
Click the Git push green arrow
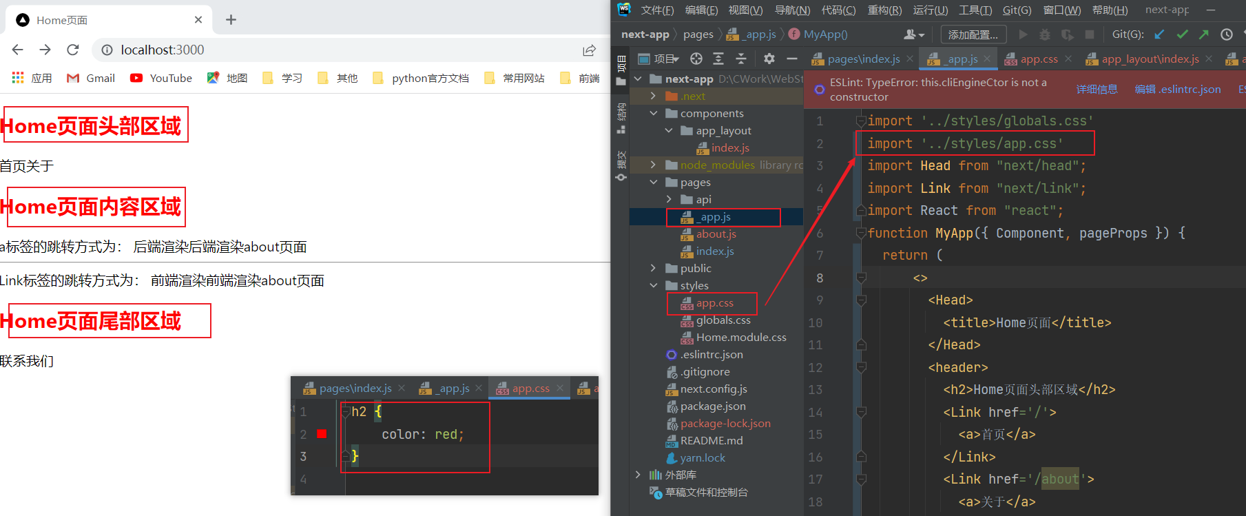coord(1204,34)
